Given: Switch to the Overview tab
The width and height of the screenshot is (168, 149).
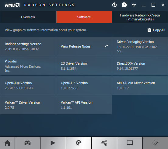Looking at the screenshot, I should click(28, 17).
